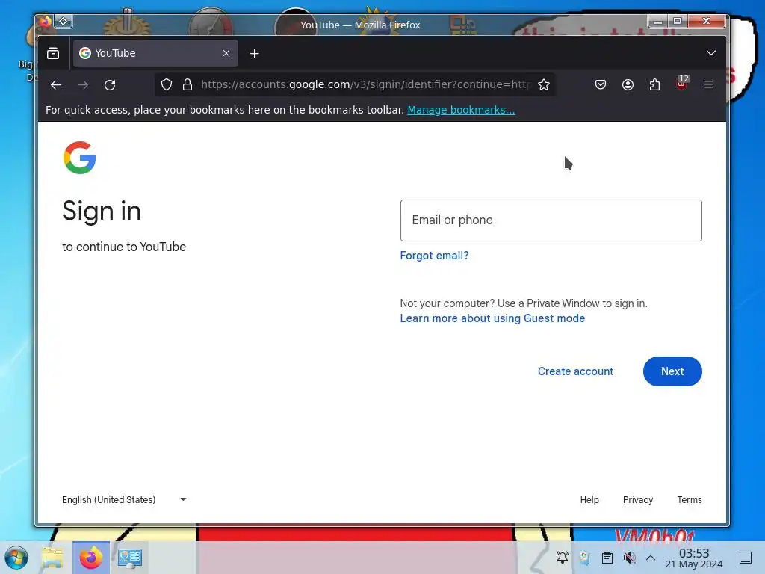The image size is (765, 574).
Task: Open the notifications bell tray icon
Action: (x=562, y=558)
